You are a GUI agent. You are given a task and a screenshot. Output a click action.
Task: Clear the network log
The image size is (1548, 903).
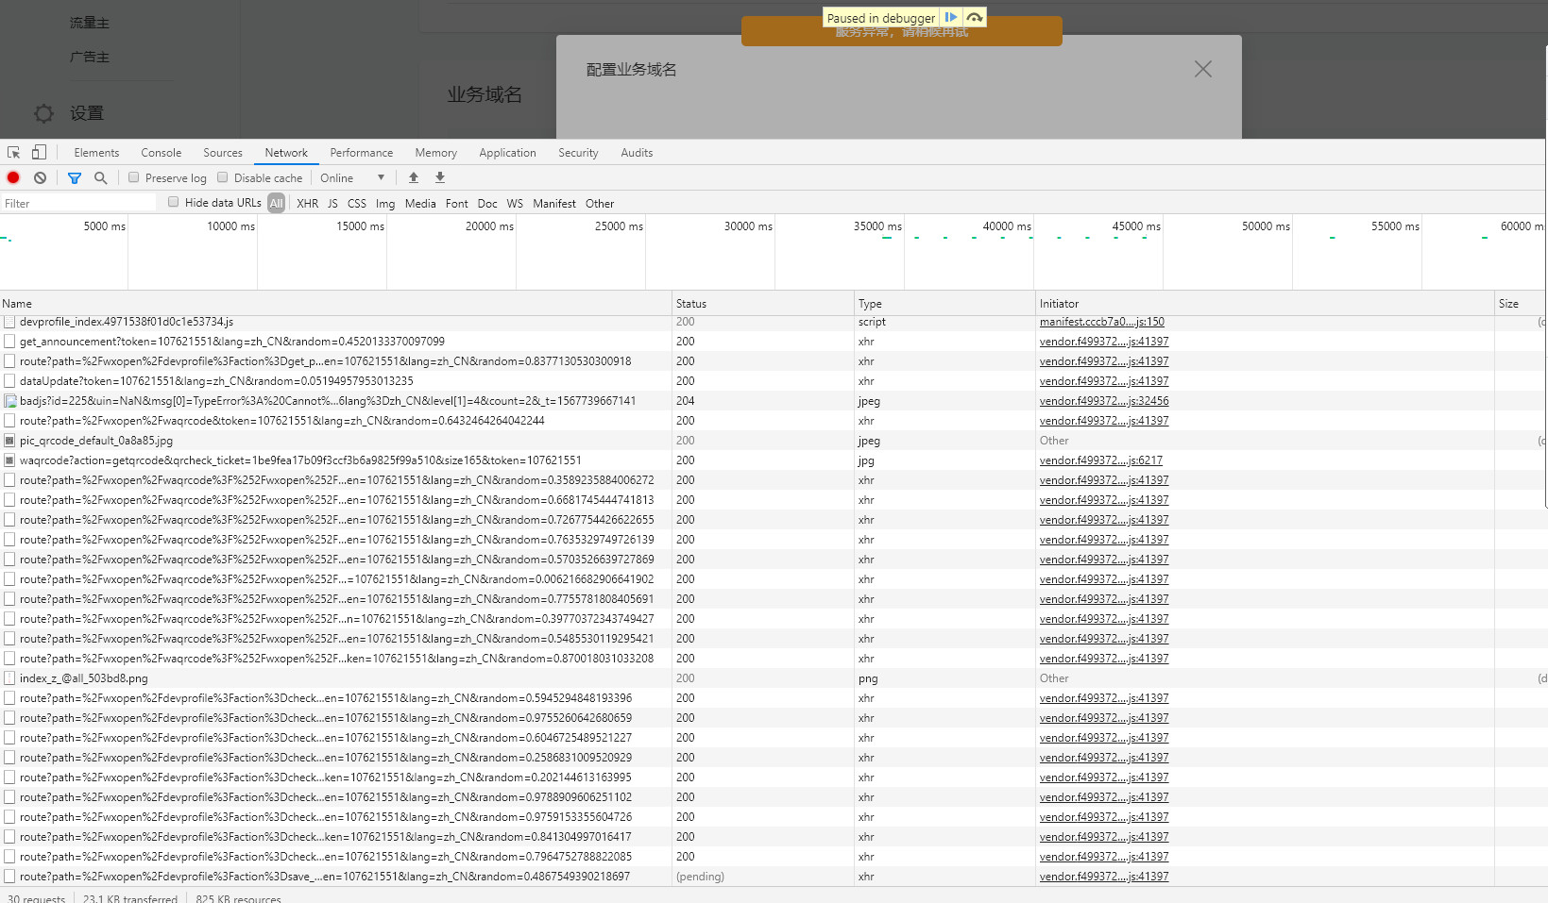tap(40, 177)
